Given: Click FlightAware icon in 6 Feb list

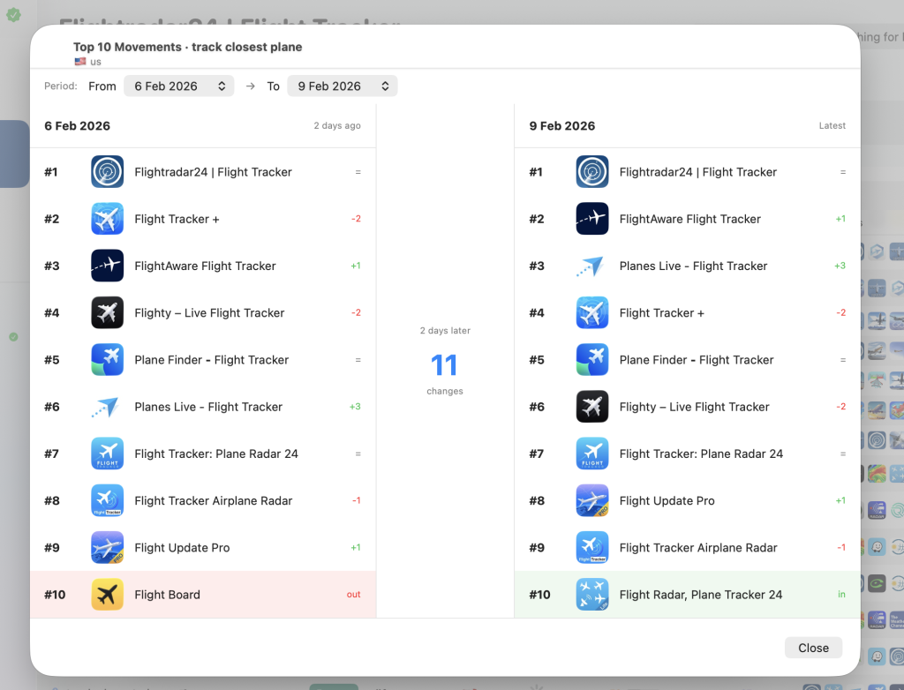Looking at the screenshot, I should [107, 266].
